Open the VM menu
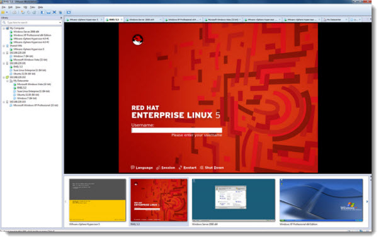The image size is (381, 241). [x=25, y=8]
